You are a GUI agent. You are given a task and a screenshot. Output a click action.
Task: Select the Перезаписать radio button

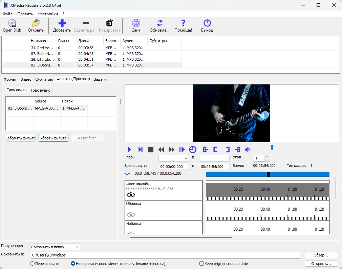[x=33, y=264]
